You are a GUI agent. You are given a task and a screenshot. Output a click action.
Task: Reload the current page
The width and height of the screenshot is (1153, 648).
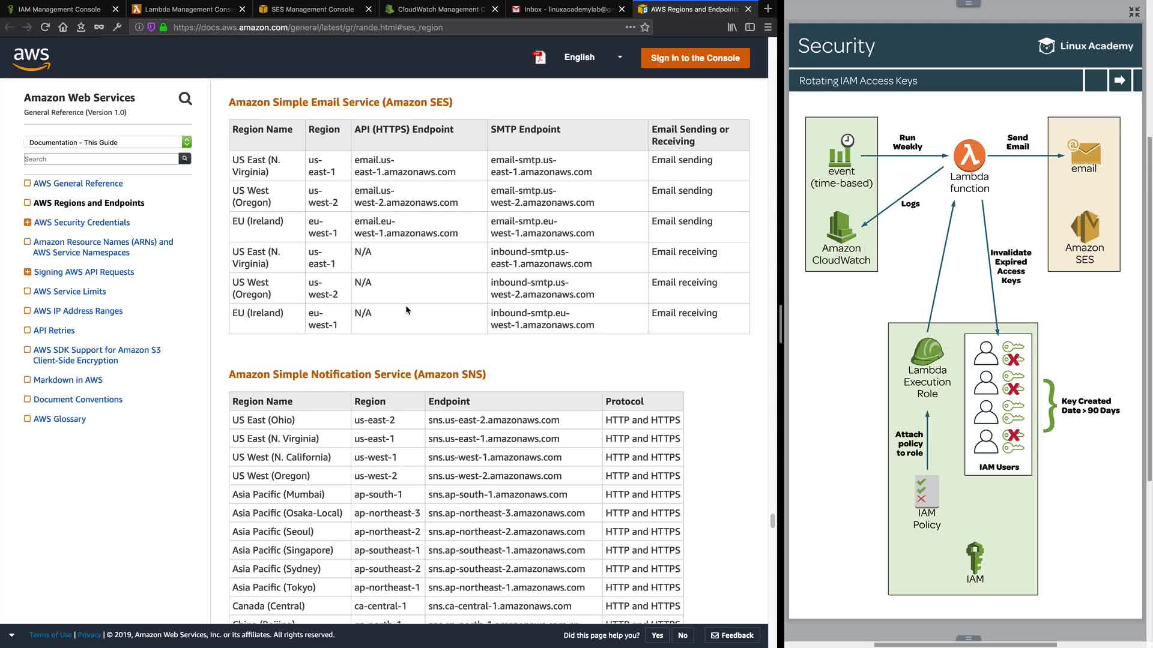[x=45, y=27]
